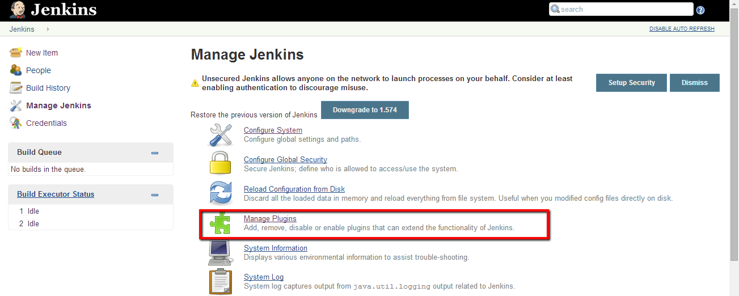The width and height of the screenshot is (739, 296).
Task: Open Build History from sidebar
Action: pos(48,88)
